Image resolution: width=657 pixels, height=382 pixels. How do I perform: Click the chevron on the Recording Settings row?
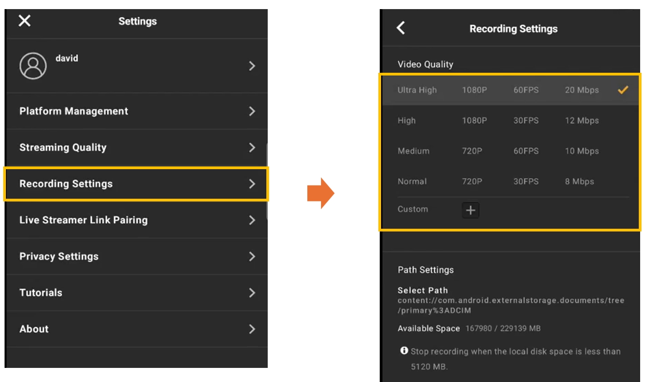click(252, 184)
